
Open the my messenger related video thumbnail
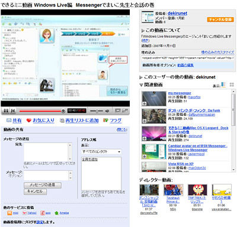(x=154, y=99)
